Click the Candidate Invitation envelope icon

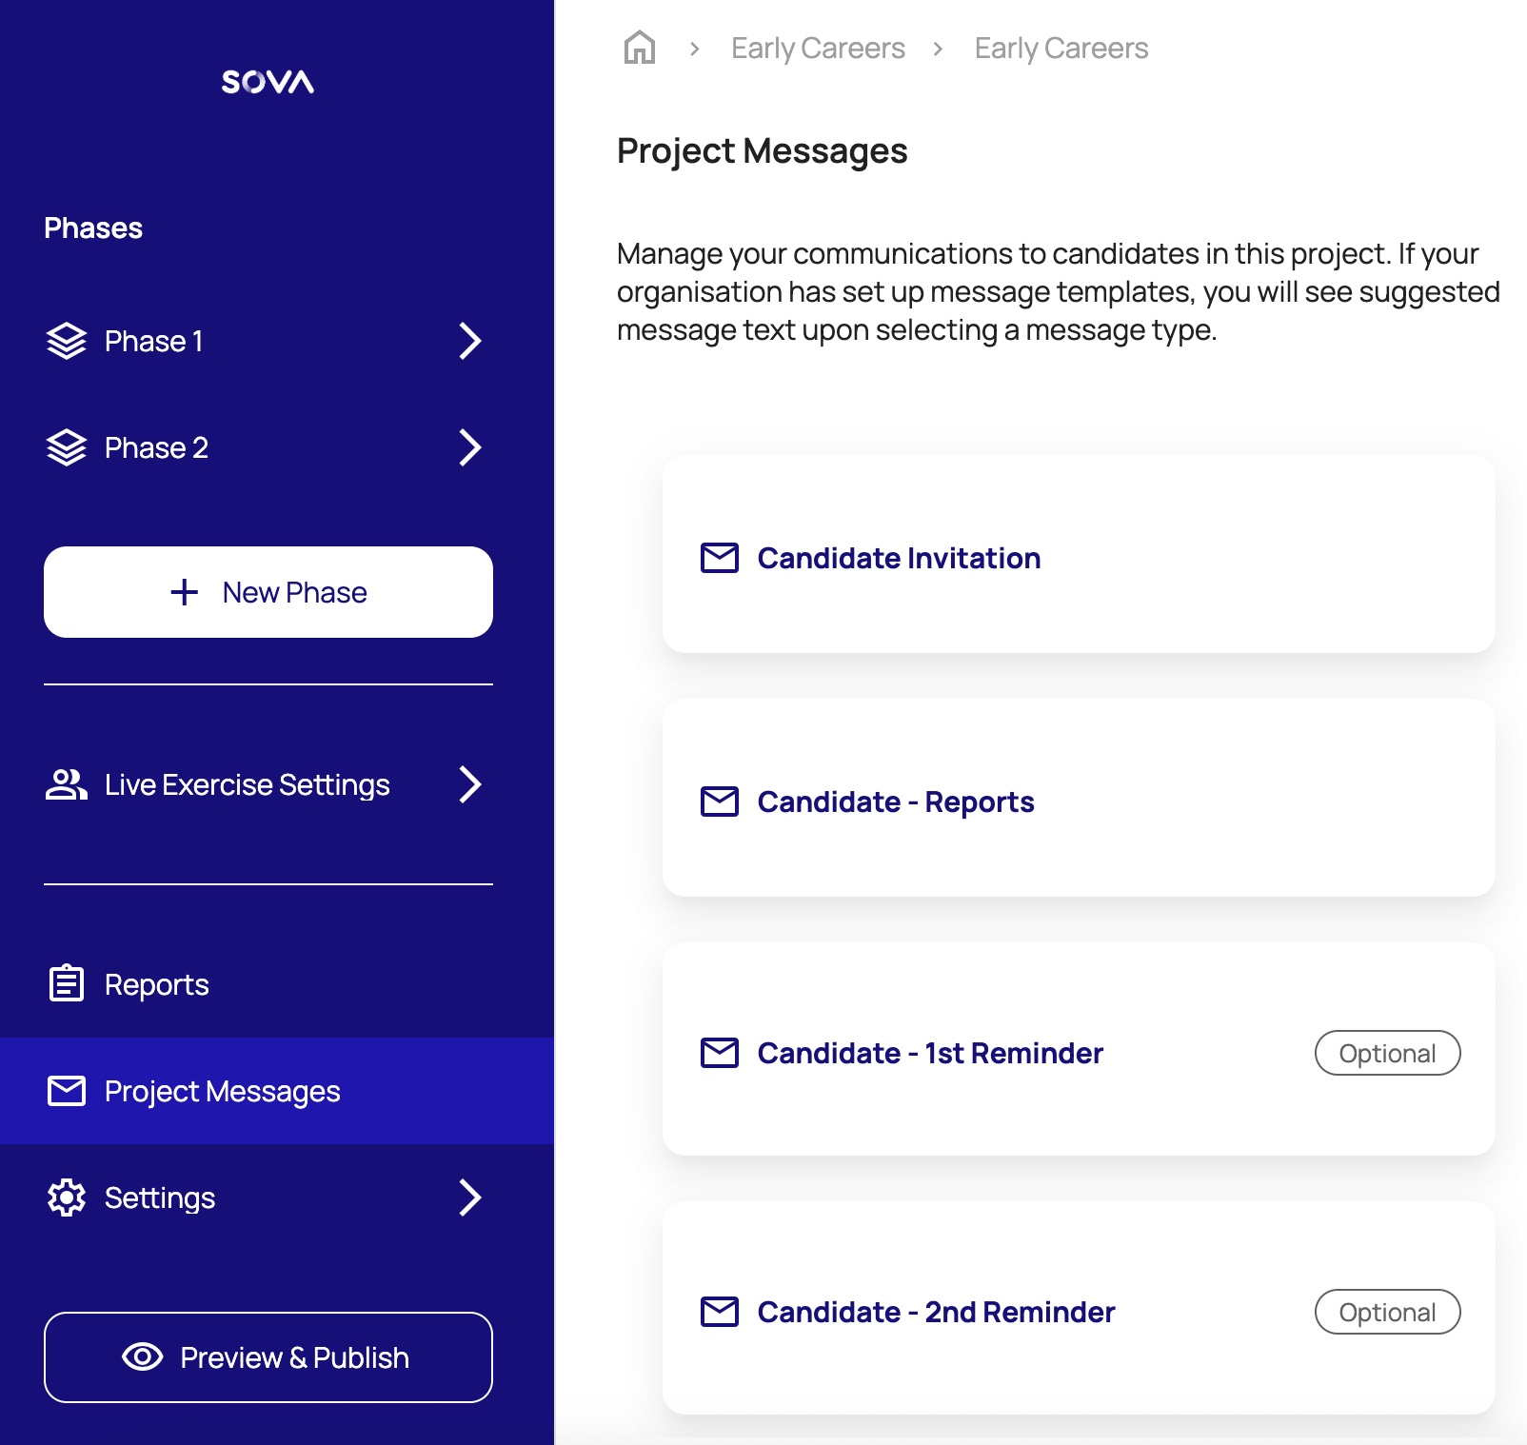[719, 558]
